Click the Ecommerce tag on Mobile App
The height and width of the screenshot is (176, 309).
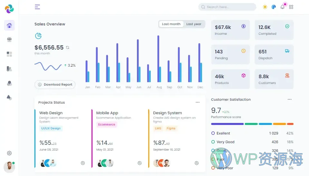(x=107, y=125)
